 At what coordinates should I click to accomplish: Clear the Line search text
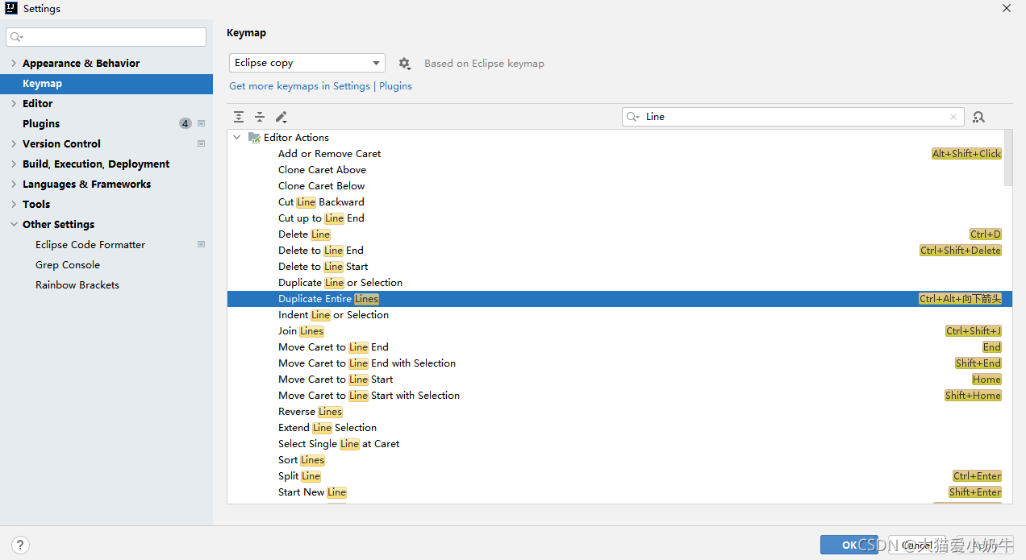[954, 117]
